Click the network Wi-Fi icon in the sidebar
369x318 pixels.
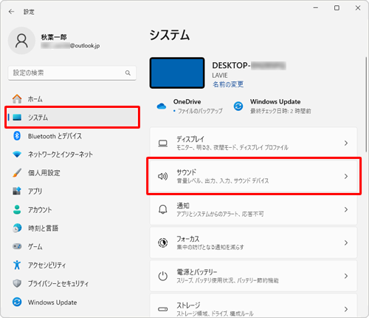pyautogui.click(x=17, y=155)
